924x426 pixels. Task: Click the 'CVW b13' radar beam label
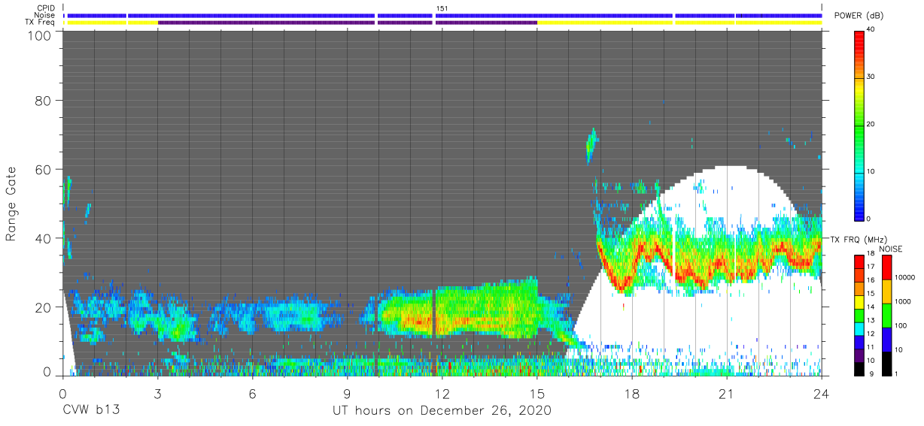tap(91, 410)
